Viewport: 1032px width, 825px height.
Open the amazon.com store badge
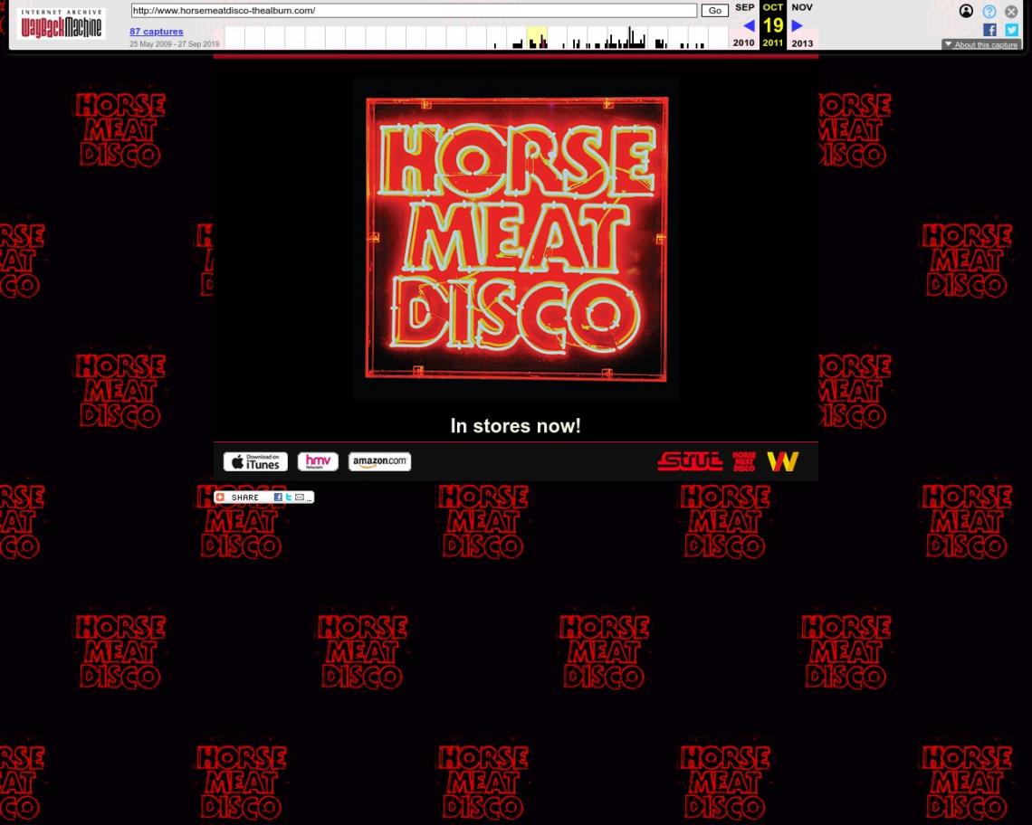[x=380, y=462]
